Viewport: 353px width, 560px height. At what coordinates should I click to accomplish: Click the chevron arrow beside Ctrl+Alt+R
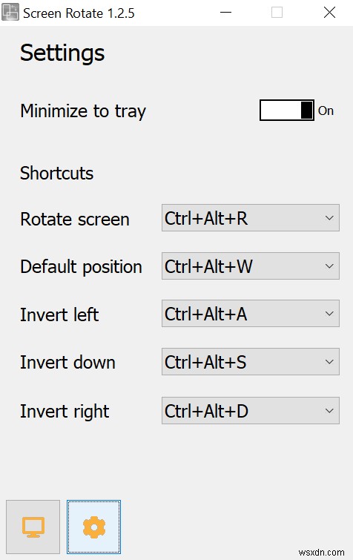(329, 218)
